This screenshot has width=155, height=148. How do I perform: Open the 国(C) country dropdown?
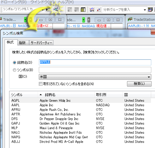coord(95,77)
